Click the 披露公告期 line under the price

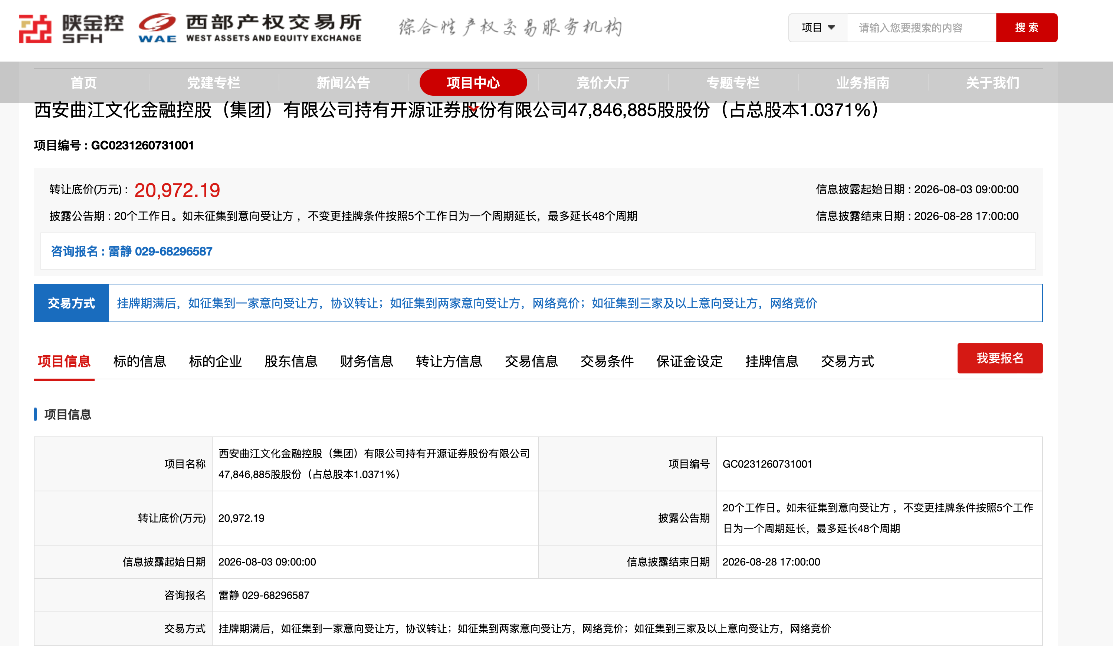(343, 216)
